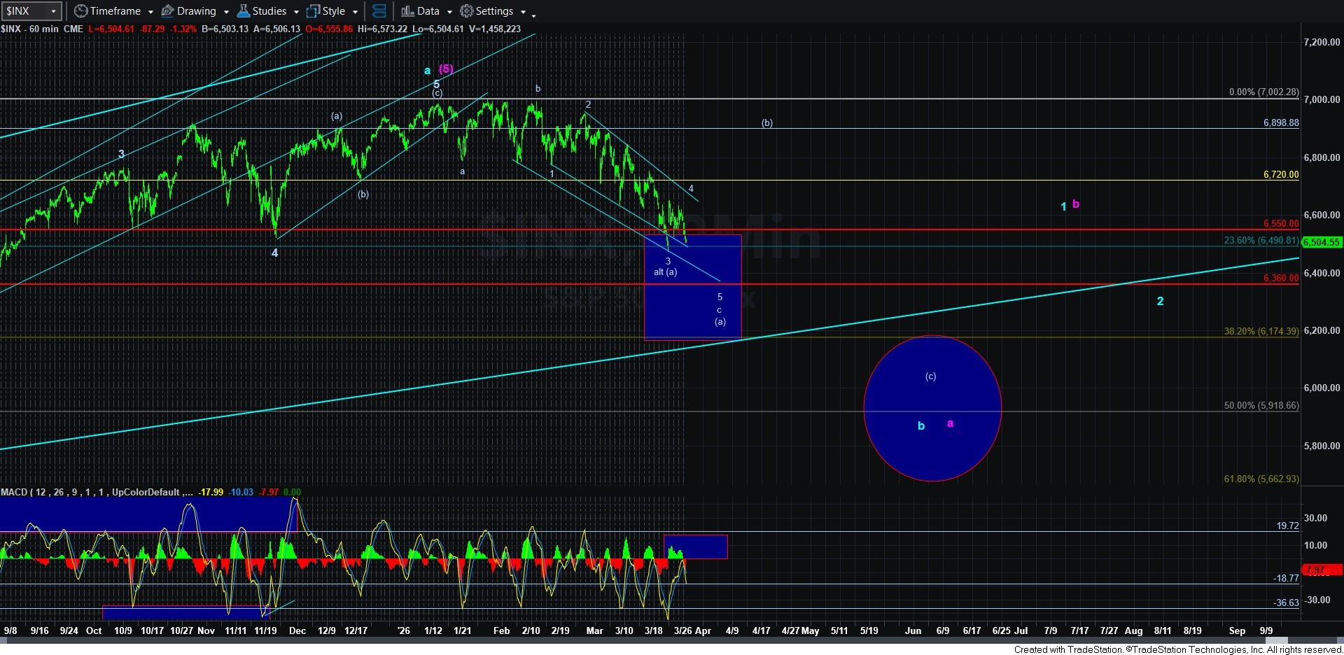
Task: Expand the Studies dropdown arrow
Action: click(296, 12)
